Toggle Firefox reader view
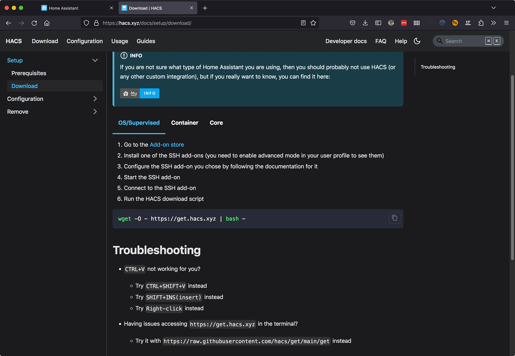 [303, 23]
